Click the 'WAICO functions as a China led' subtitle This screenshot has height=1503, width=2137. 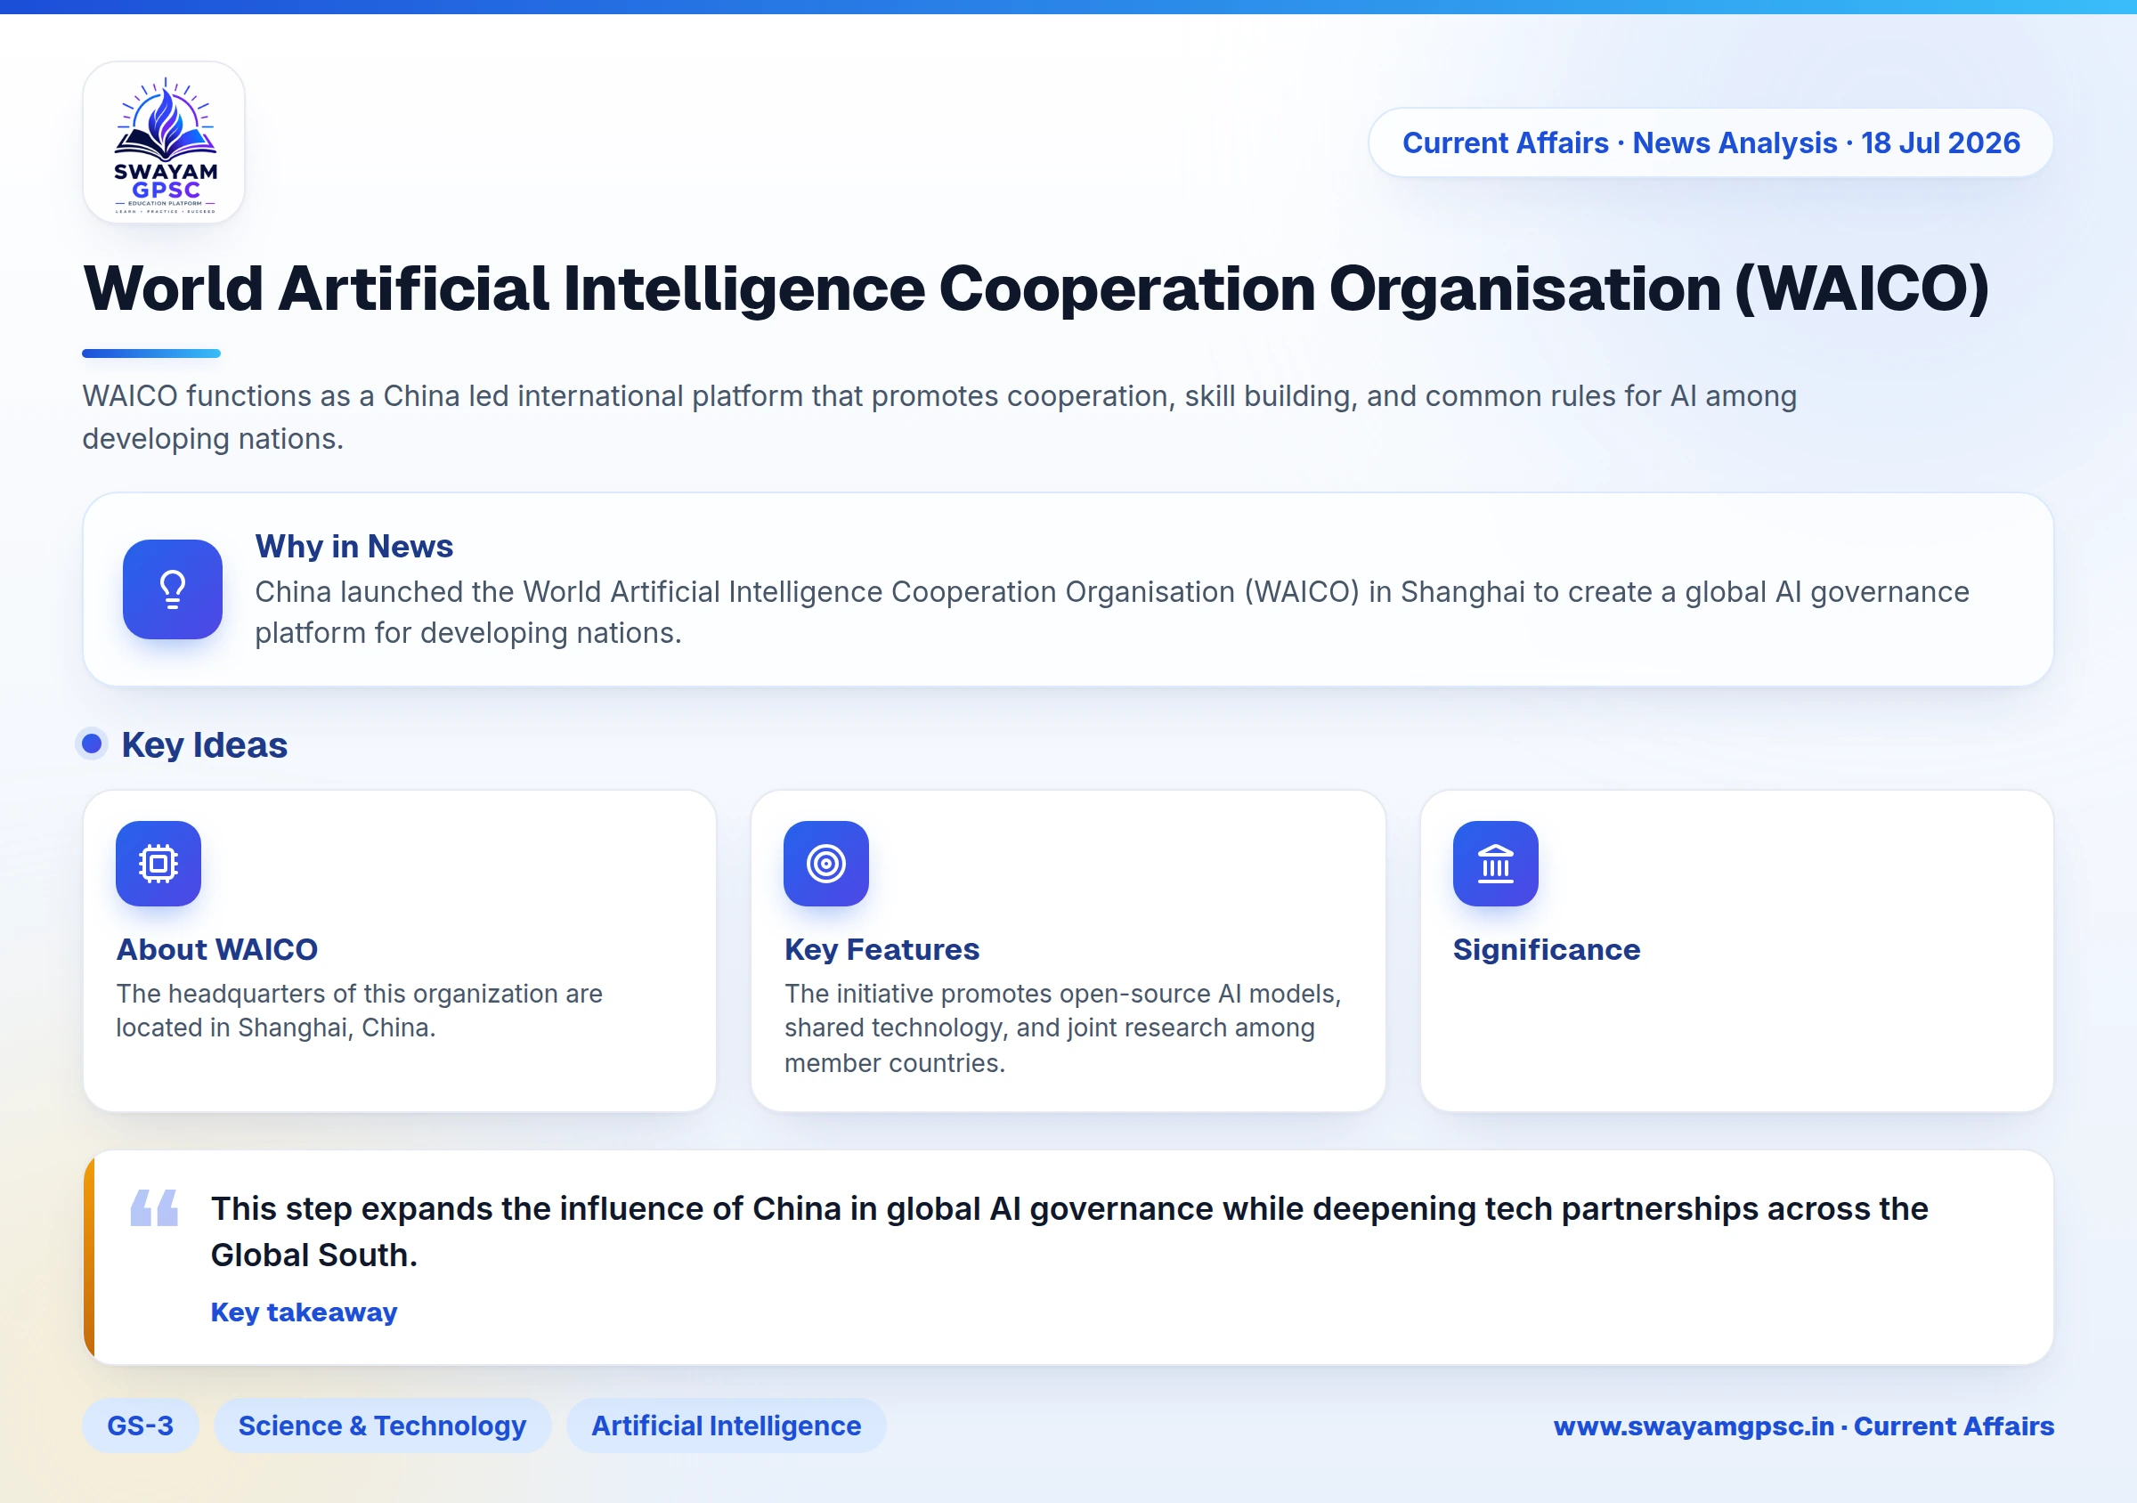coord(939,417)
